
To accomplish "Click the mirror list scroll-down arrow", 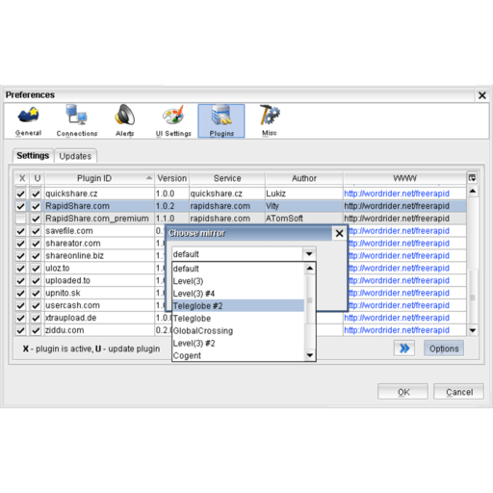I will tap(310, 355).
